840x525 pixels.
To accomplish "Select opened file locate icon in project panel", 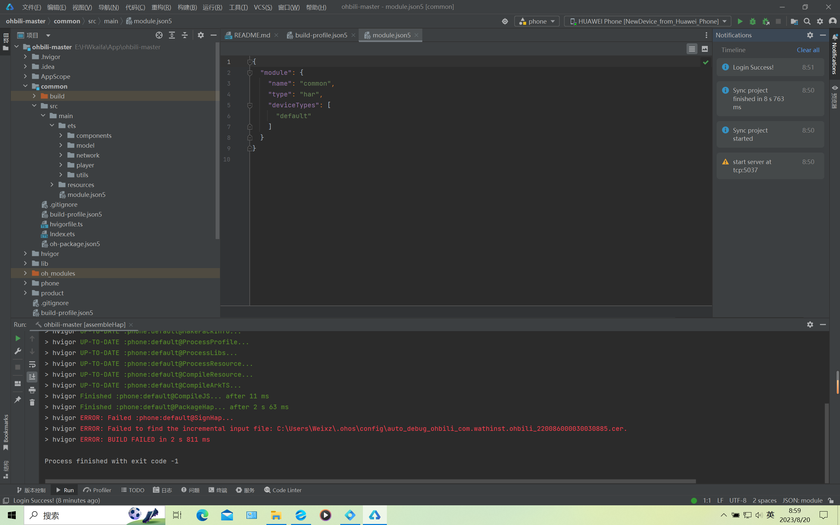I will (159, 35).
